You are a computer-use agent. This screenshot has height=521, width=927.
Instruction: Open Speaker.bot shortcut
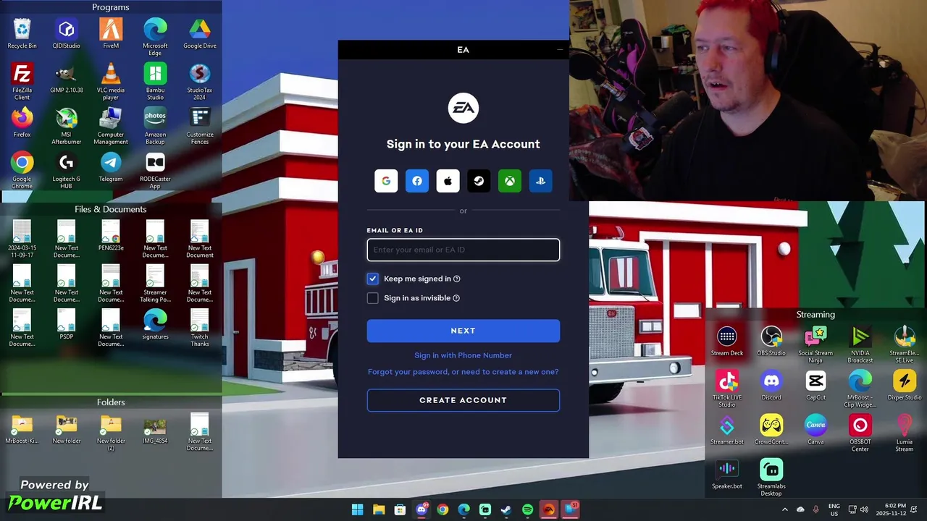[727, 474]
